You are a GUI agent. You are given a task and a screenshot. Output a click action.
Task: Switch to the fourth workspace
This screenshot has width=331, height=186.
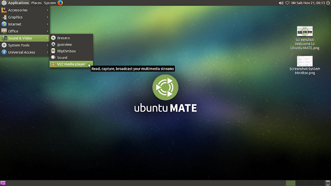(x=320, y=183)
